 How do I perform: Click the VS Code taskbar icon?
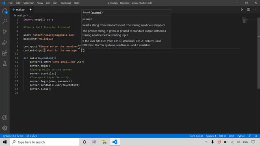pyautogui.click(x=115, y=142)
